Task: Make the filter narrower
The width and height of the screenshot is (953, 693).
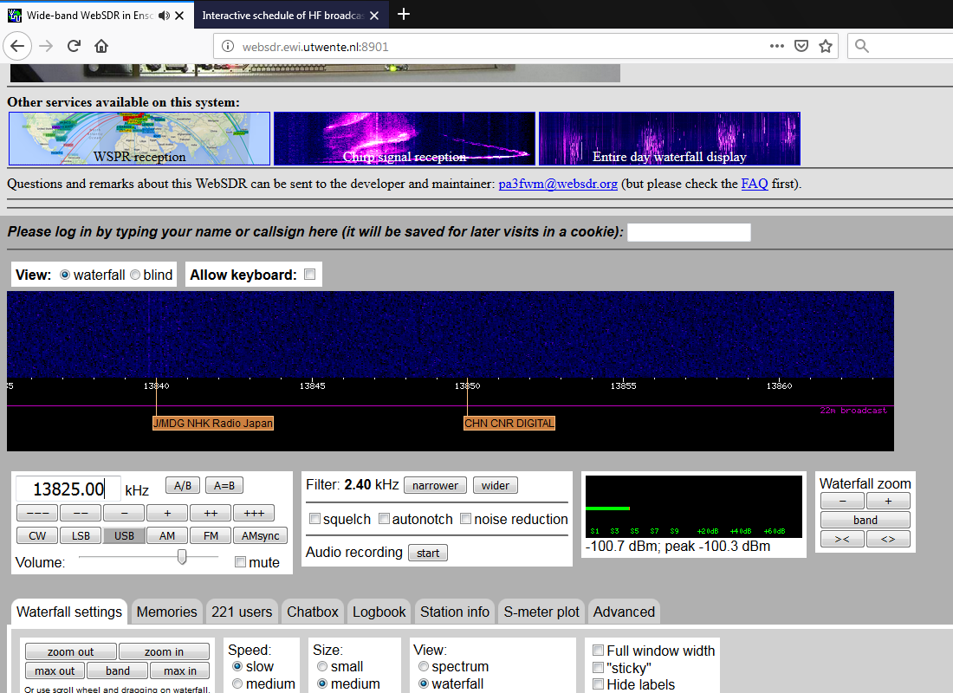Action: [435, 485]
